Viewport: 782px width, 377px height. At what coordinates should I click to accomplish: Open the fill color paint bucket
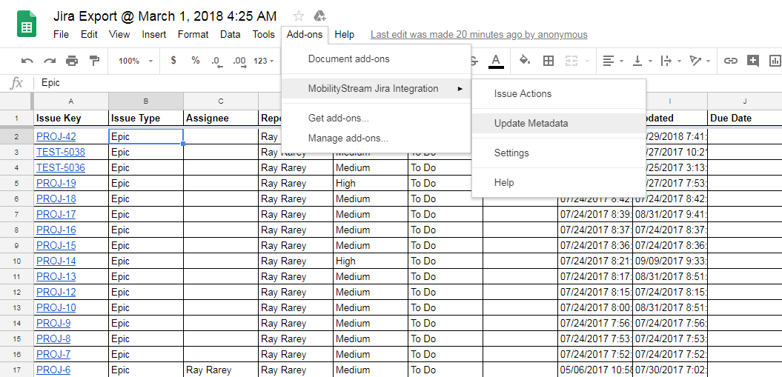point(525,61)
